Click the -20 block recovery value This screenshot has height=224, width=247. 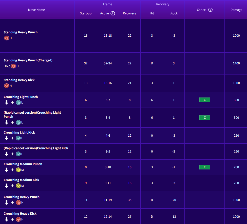click(x=174, y=200)
